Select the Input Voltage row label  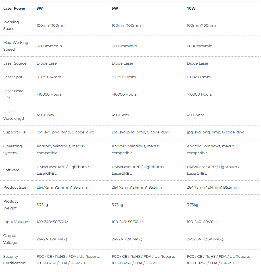pos(16,222)
